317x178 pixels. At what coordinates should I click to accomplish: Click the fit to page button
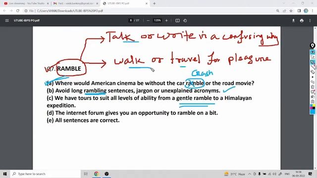pyautogui.click(x=177, y=21)
